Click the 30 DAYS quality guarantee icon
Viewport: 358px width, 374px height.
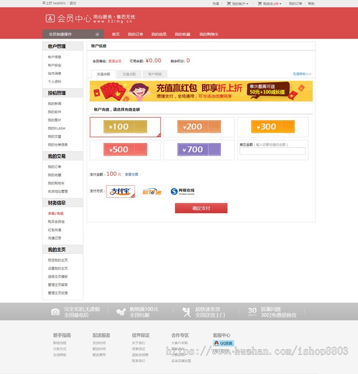[x=253, y=311]
